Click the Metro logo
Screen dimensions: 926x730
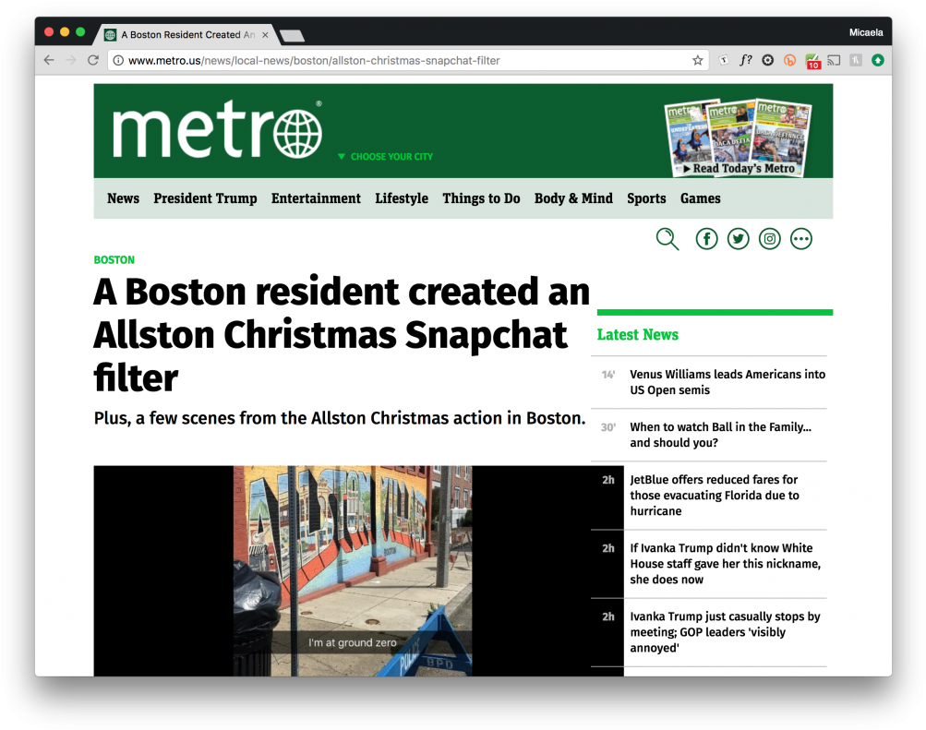click(x=217, y=129)
